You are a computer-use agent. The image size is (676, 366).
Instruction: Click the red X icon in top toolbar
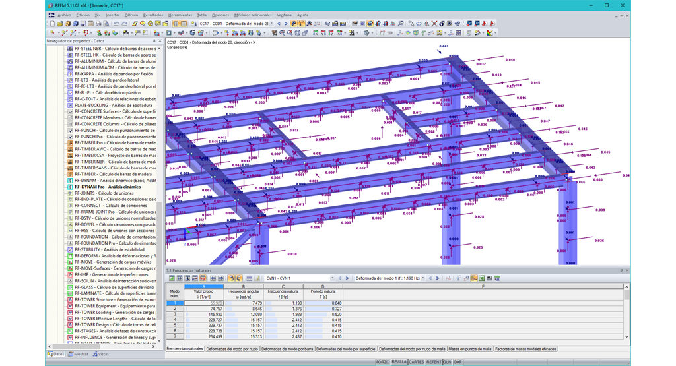pos(434,24)
